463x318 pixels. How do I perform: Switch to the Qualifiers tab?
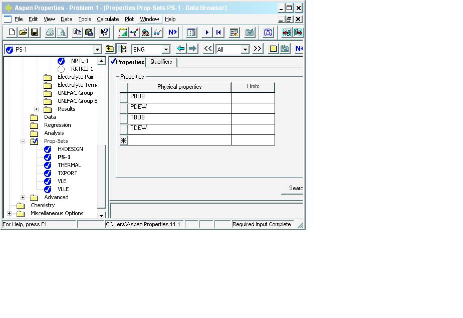point(161,62)
